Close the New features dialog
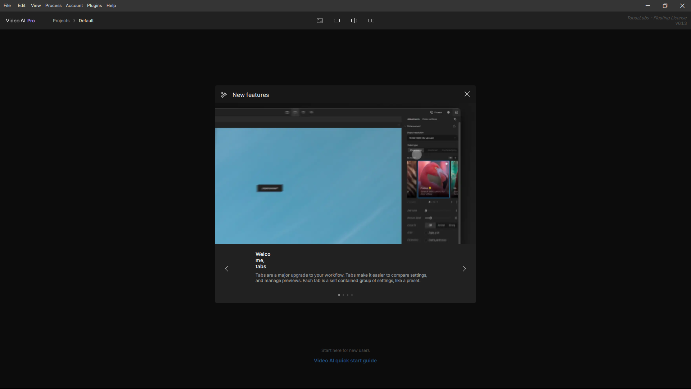Image resolution: width=691 pixels, height=389 pixels. (x=467, y=94)
